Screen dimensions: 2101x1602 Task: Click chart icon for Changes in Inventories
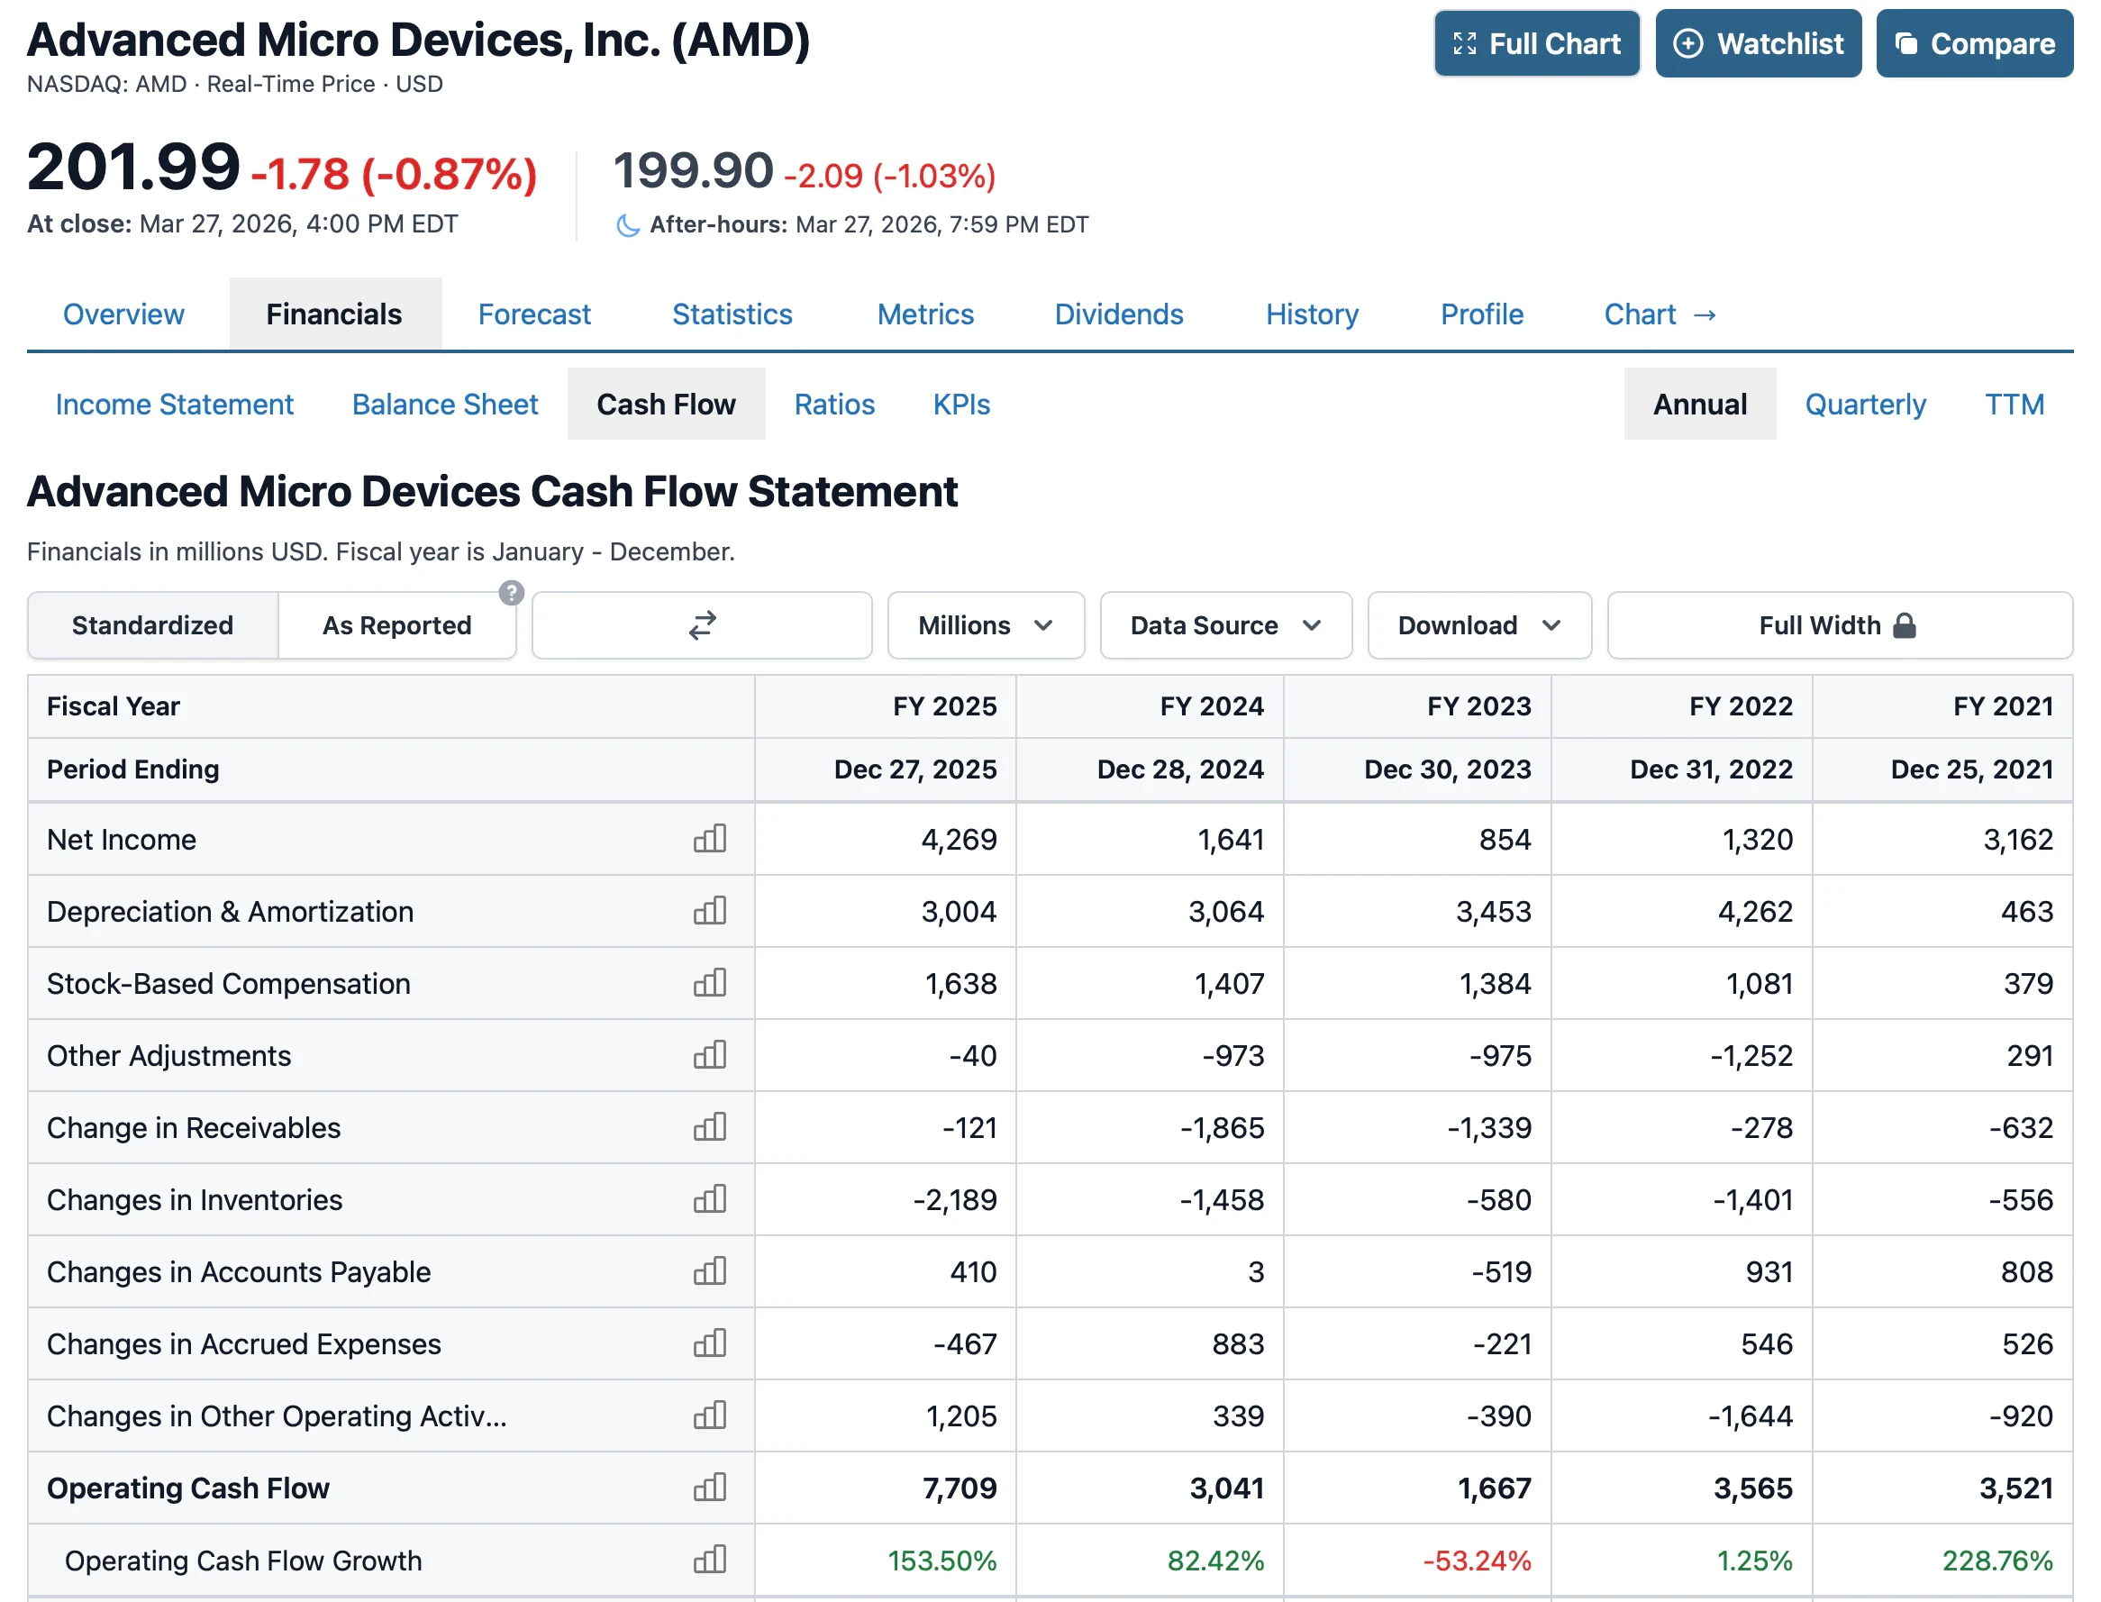[709, 1199]
